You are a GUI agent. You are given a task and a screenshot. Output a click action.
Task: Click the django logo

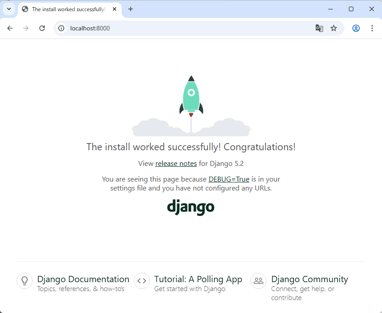[191, 207]
